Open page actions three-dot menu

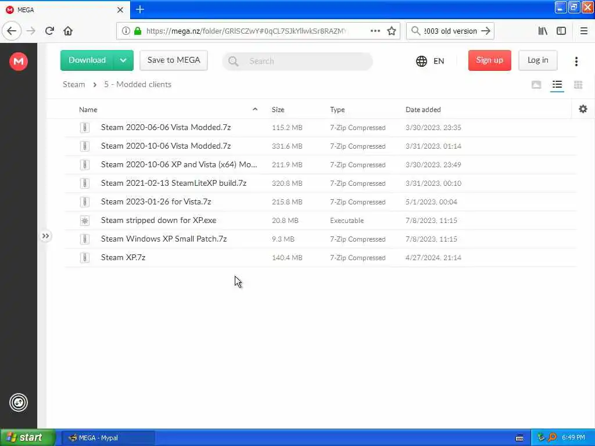[x=375, y=31]
